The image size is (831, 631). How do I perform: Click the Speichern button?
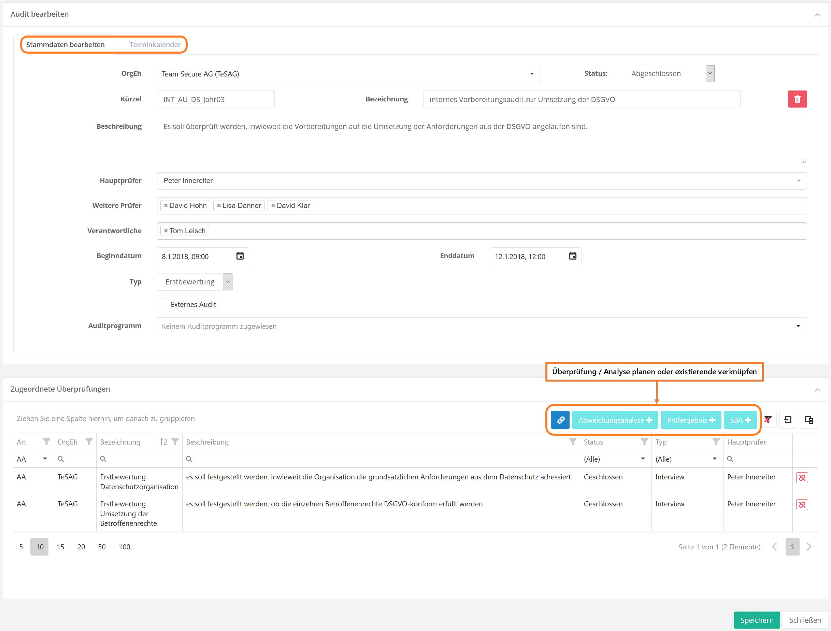756,620
